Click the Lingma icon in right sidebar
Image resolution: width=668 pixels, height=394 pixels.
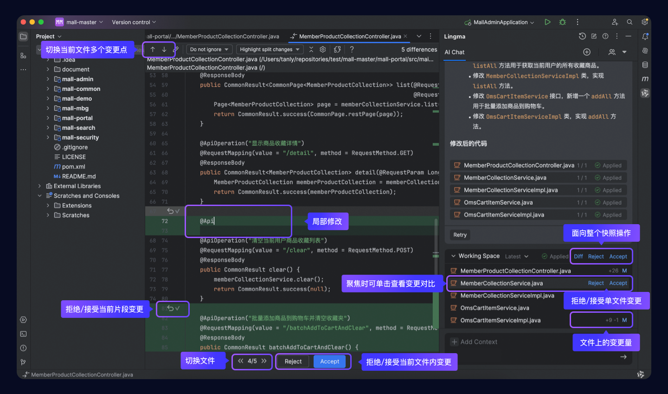(x=645, y=93)
